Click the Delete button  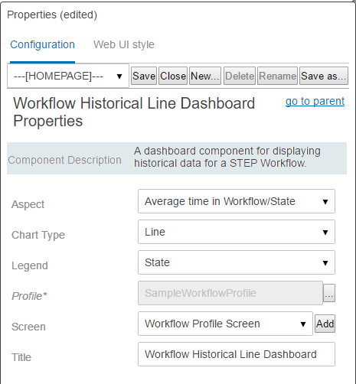[x=240, y=76]
